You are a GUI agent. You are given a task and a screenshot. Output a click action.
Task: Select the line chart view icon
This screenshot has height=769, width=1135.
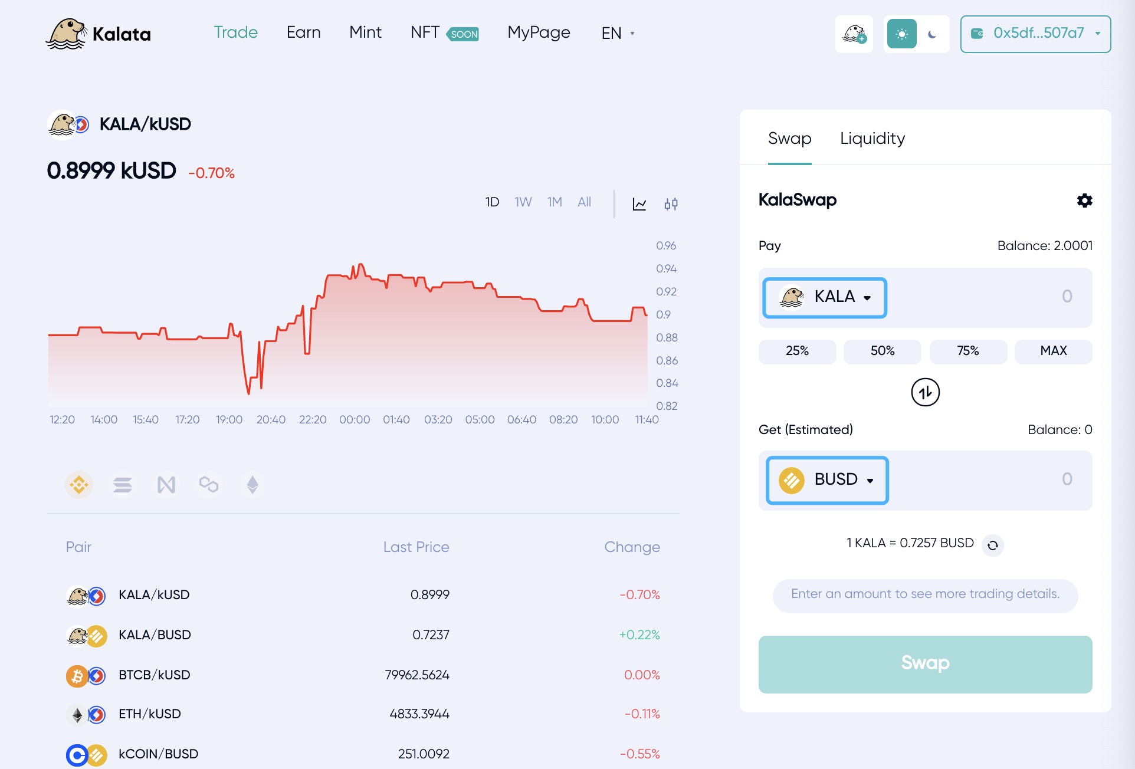click(639, 204)
